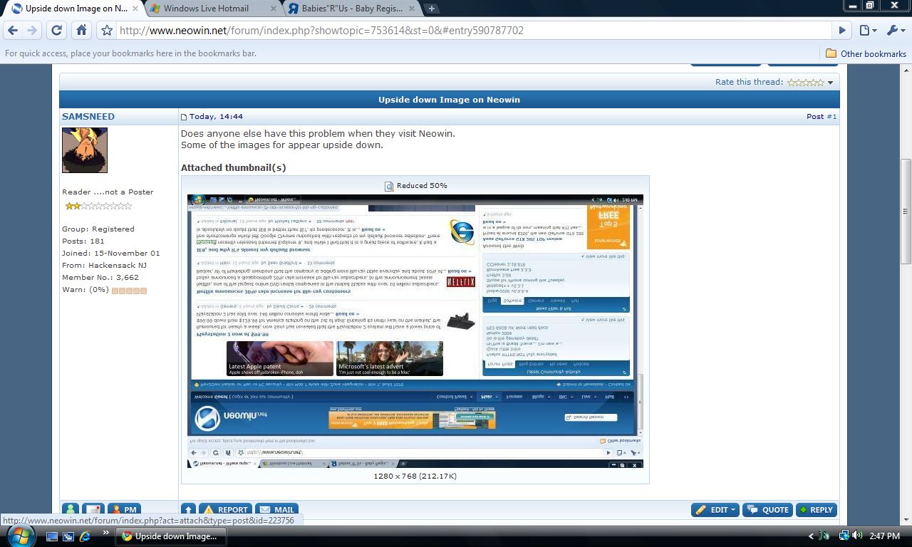Click SAMSNEED's avatar image

[x=85, y=150]
